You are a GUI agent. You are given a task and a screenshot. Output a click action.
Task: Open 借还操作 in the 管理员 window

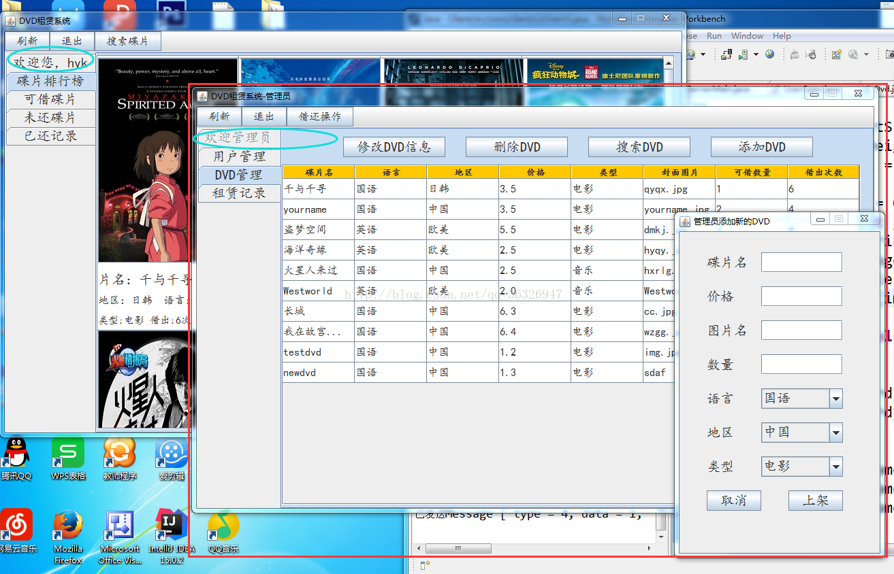click(x=320, y=116)
